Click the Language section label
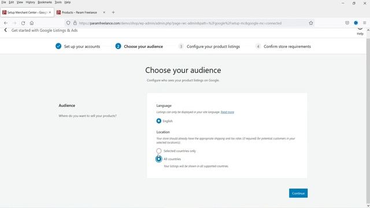The width and height of the screenshot is (370, 208). 164,106
